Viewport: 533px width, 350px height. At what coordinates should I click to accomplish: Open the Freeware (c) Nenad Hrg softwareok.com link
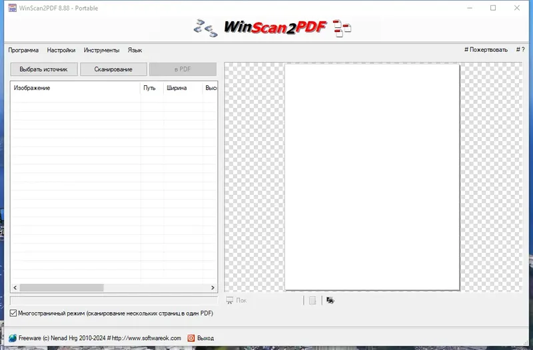pyautogui.click(x=100, y=338)
